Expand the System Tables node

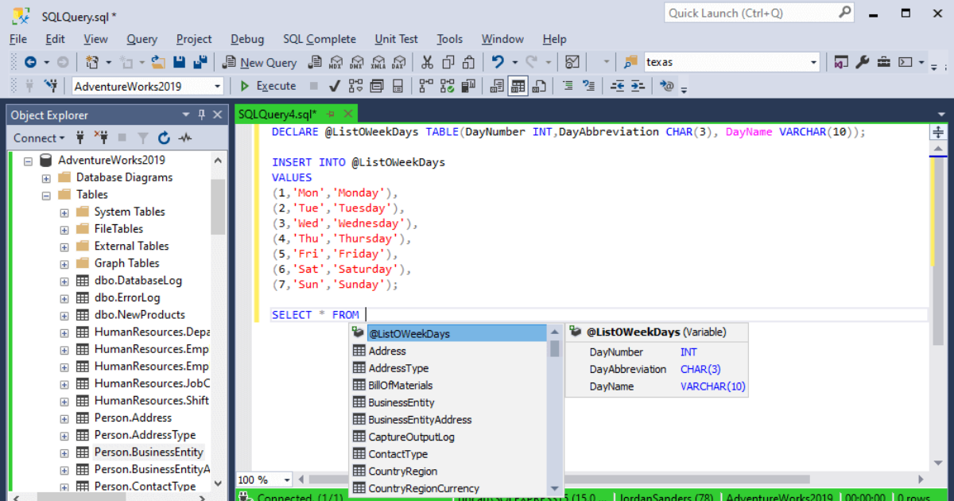pos(64,212)
